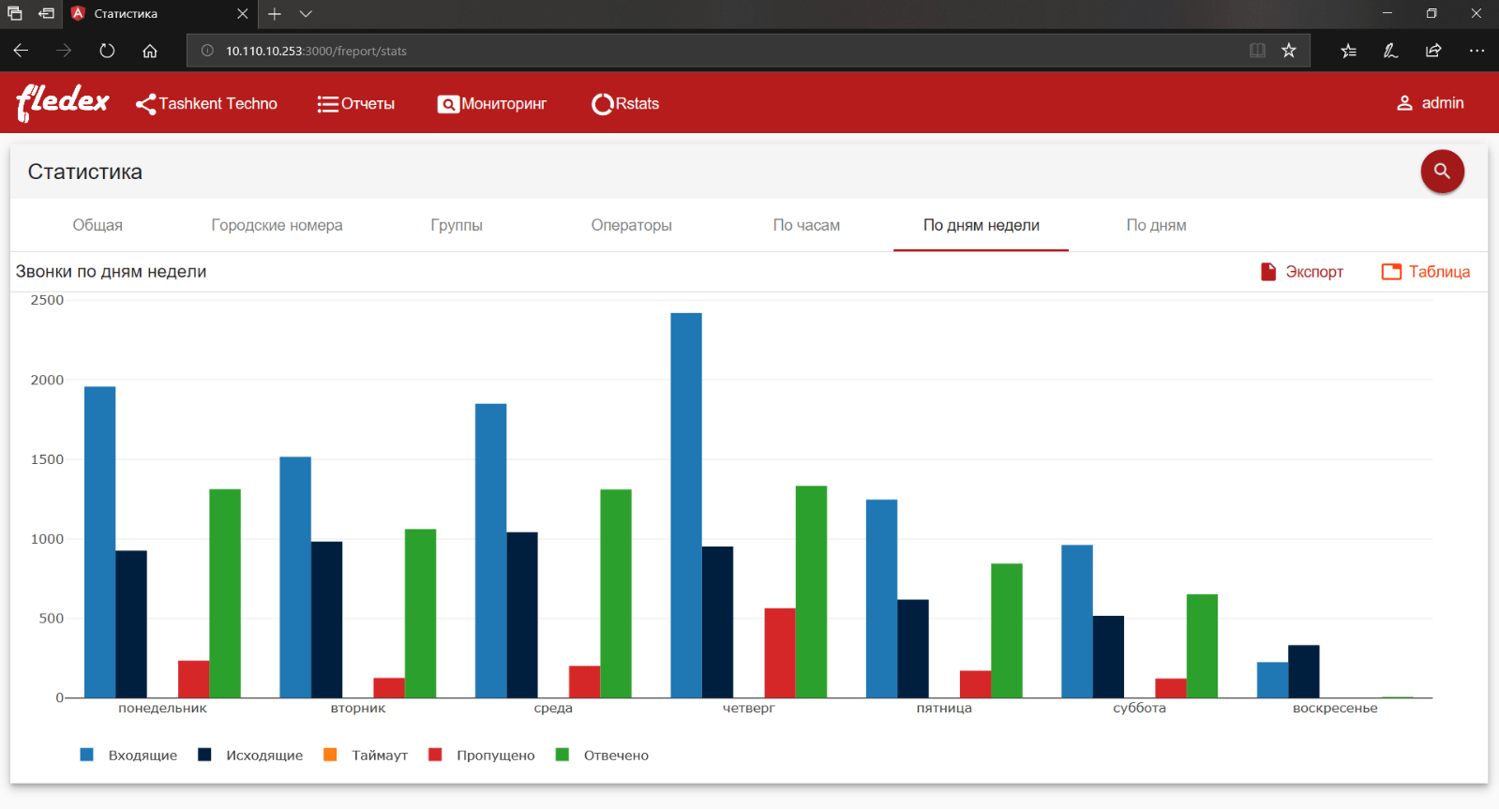
Task: Click the понедельник axis label
Action: click(162, 708)
